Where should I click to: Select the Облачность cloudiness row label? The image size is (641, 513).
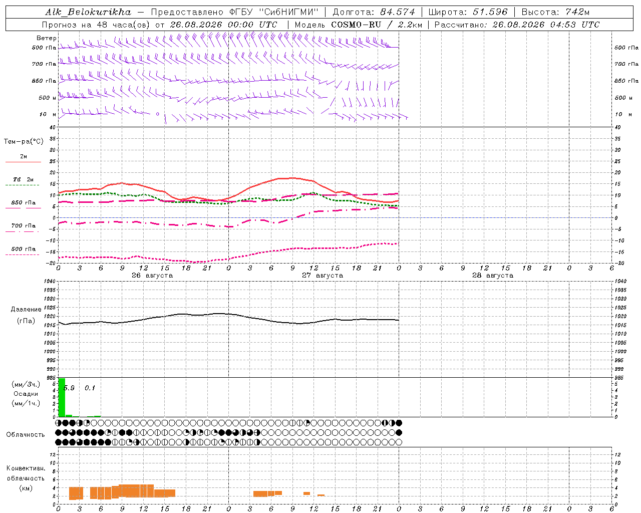point(26,435)
